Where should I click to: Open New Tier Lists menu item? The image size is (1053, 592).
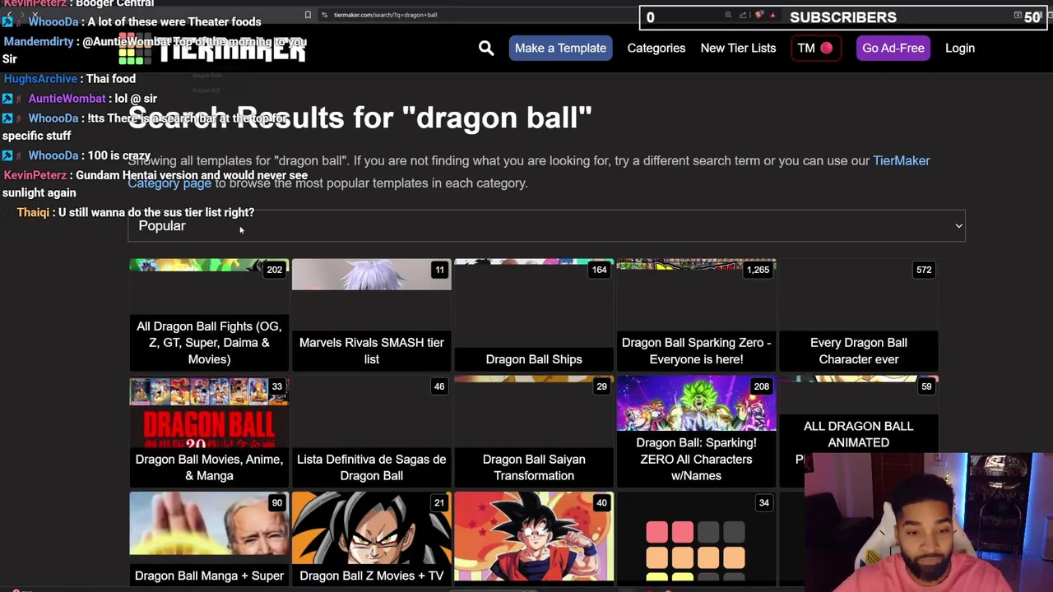tap(738, 48)
